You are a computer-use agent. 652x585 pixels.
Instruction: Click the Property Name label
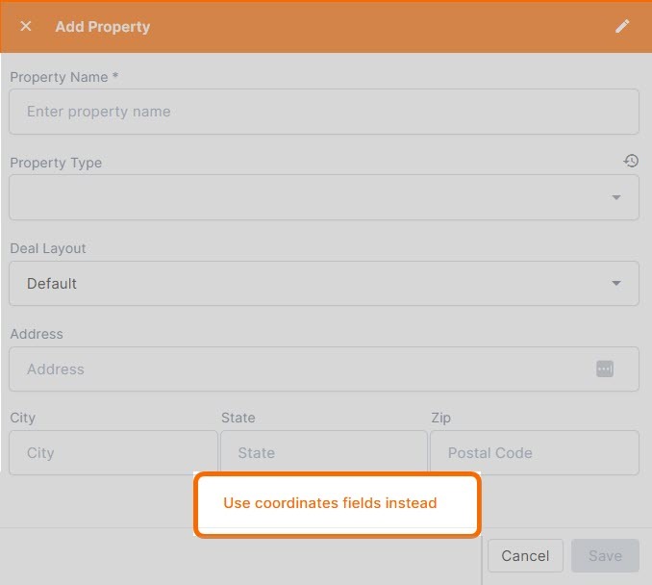click(x=63, y=77)
